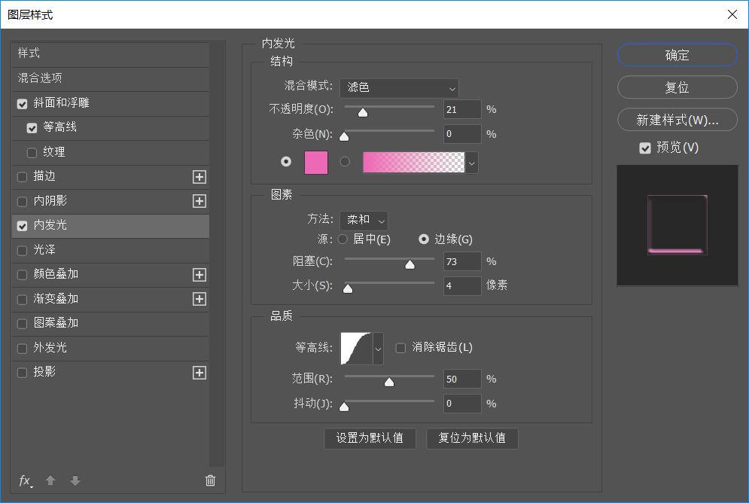
Task: Uncheck the 预览 preview checkbox
Action: coord(645,148)
